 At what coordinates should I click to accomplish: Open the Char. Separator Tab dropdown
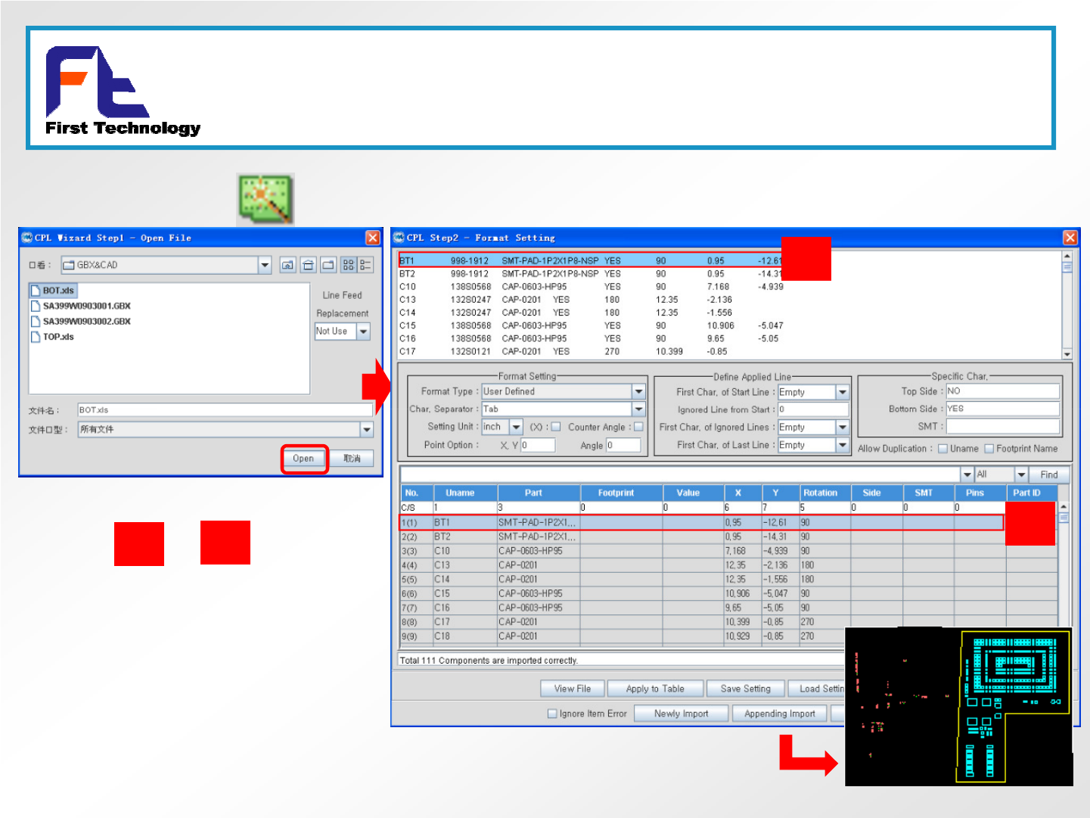click(x=639, y=409)
